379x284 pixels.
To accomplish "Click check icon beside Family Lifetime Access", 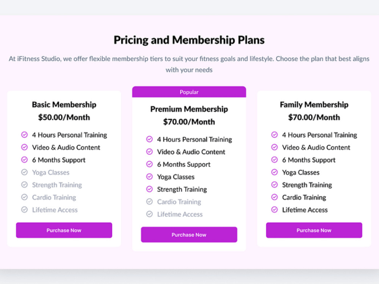I will tap(274, 209).
